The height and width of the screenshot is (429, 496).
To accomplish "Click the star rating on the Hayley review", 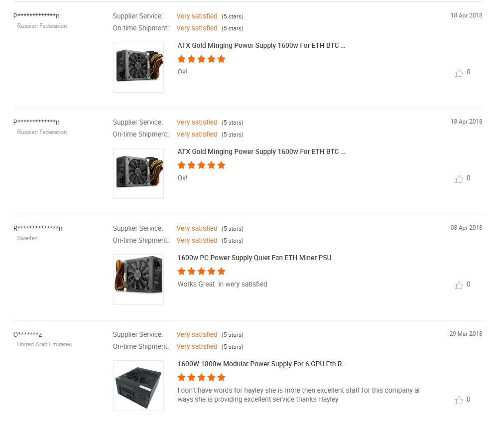I will pyautogui.click(x=201, y=378).
